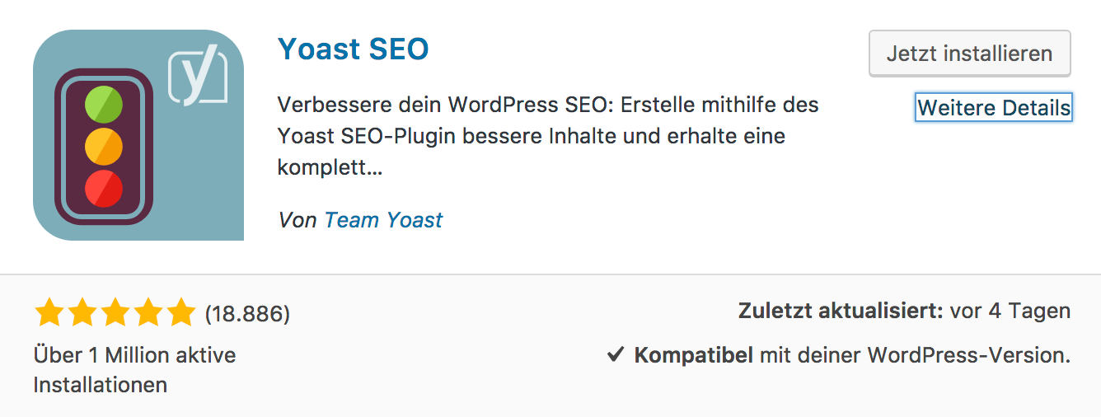Click the 'Über 1 Million aktive Installationen' text

[134, 369]
